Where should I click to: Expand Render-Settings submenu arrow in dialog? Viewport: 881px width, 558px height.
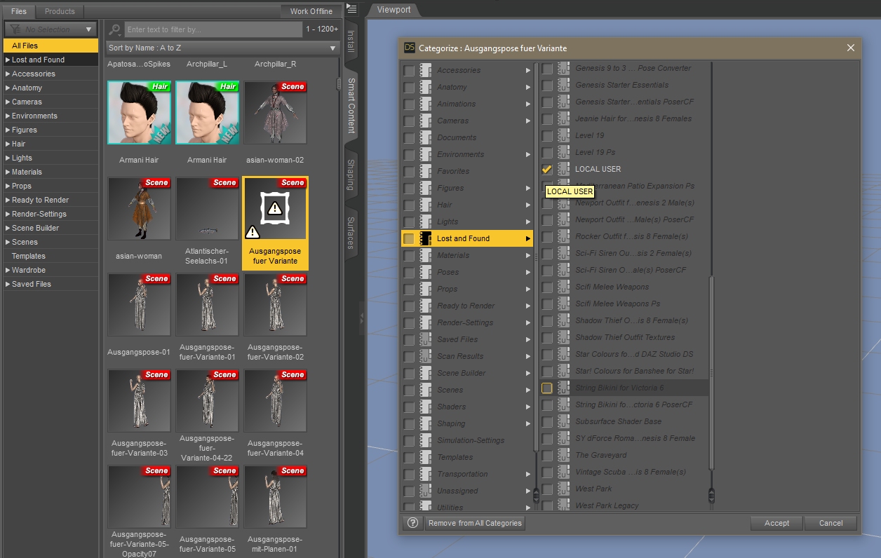pyautogui.click(x=528, y=322)
